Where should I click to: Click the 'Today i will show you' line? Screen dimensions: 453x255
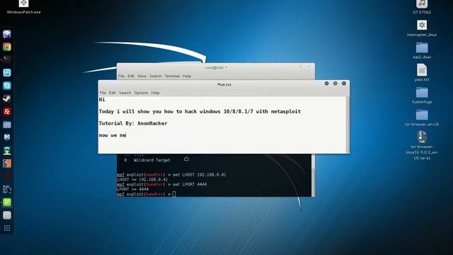click(x=200, y=111)
